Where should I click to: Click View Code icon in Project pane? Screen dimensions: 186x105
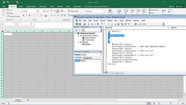[x=76, y=30]
